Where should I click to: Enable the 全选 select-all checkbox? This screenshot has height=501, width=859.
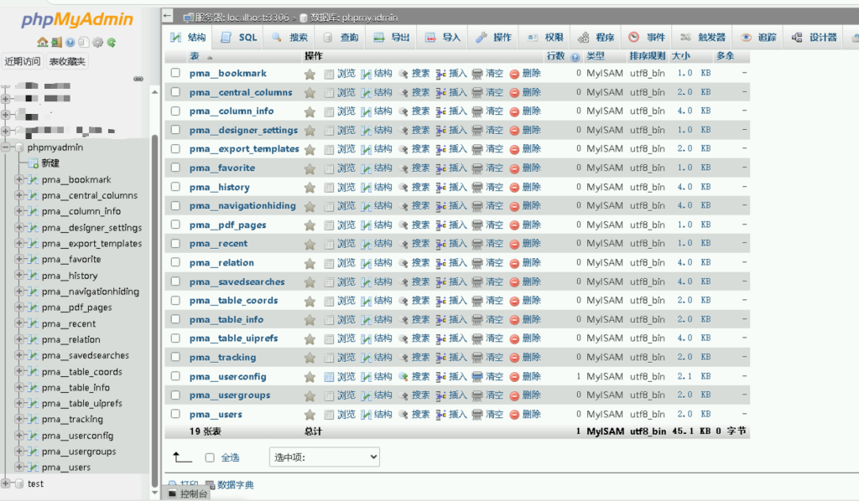(210, 457)
